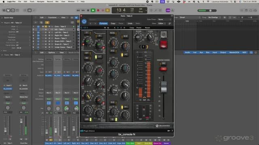The image size is (259, 145).
Task: Open the Library via toolbar icon
Action: tap(4, 10)
